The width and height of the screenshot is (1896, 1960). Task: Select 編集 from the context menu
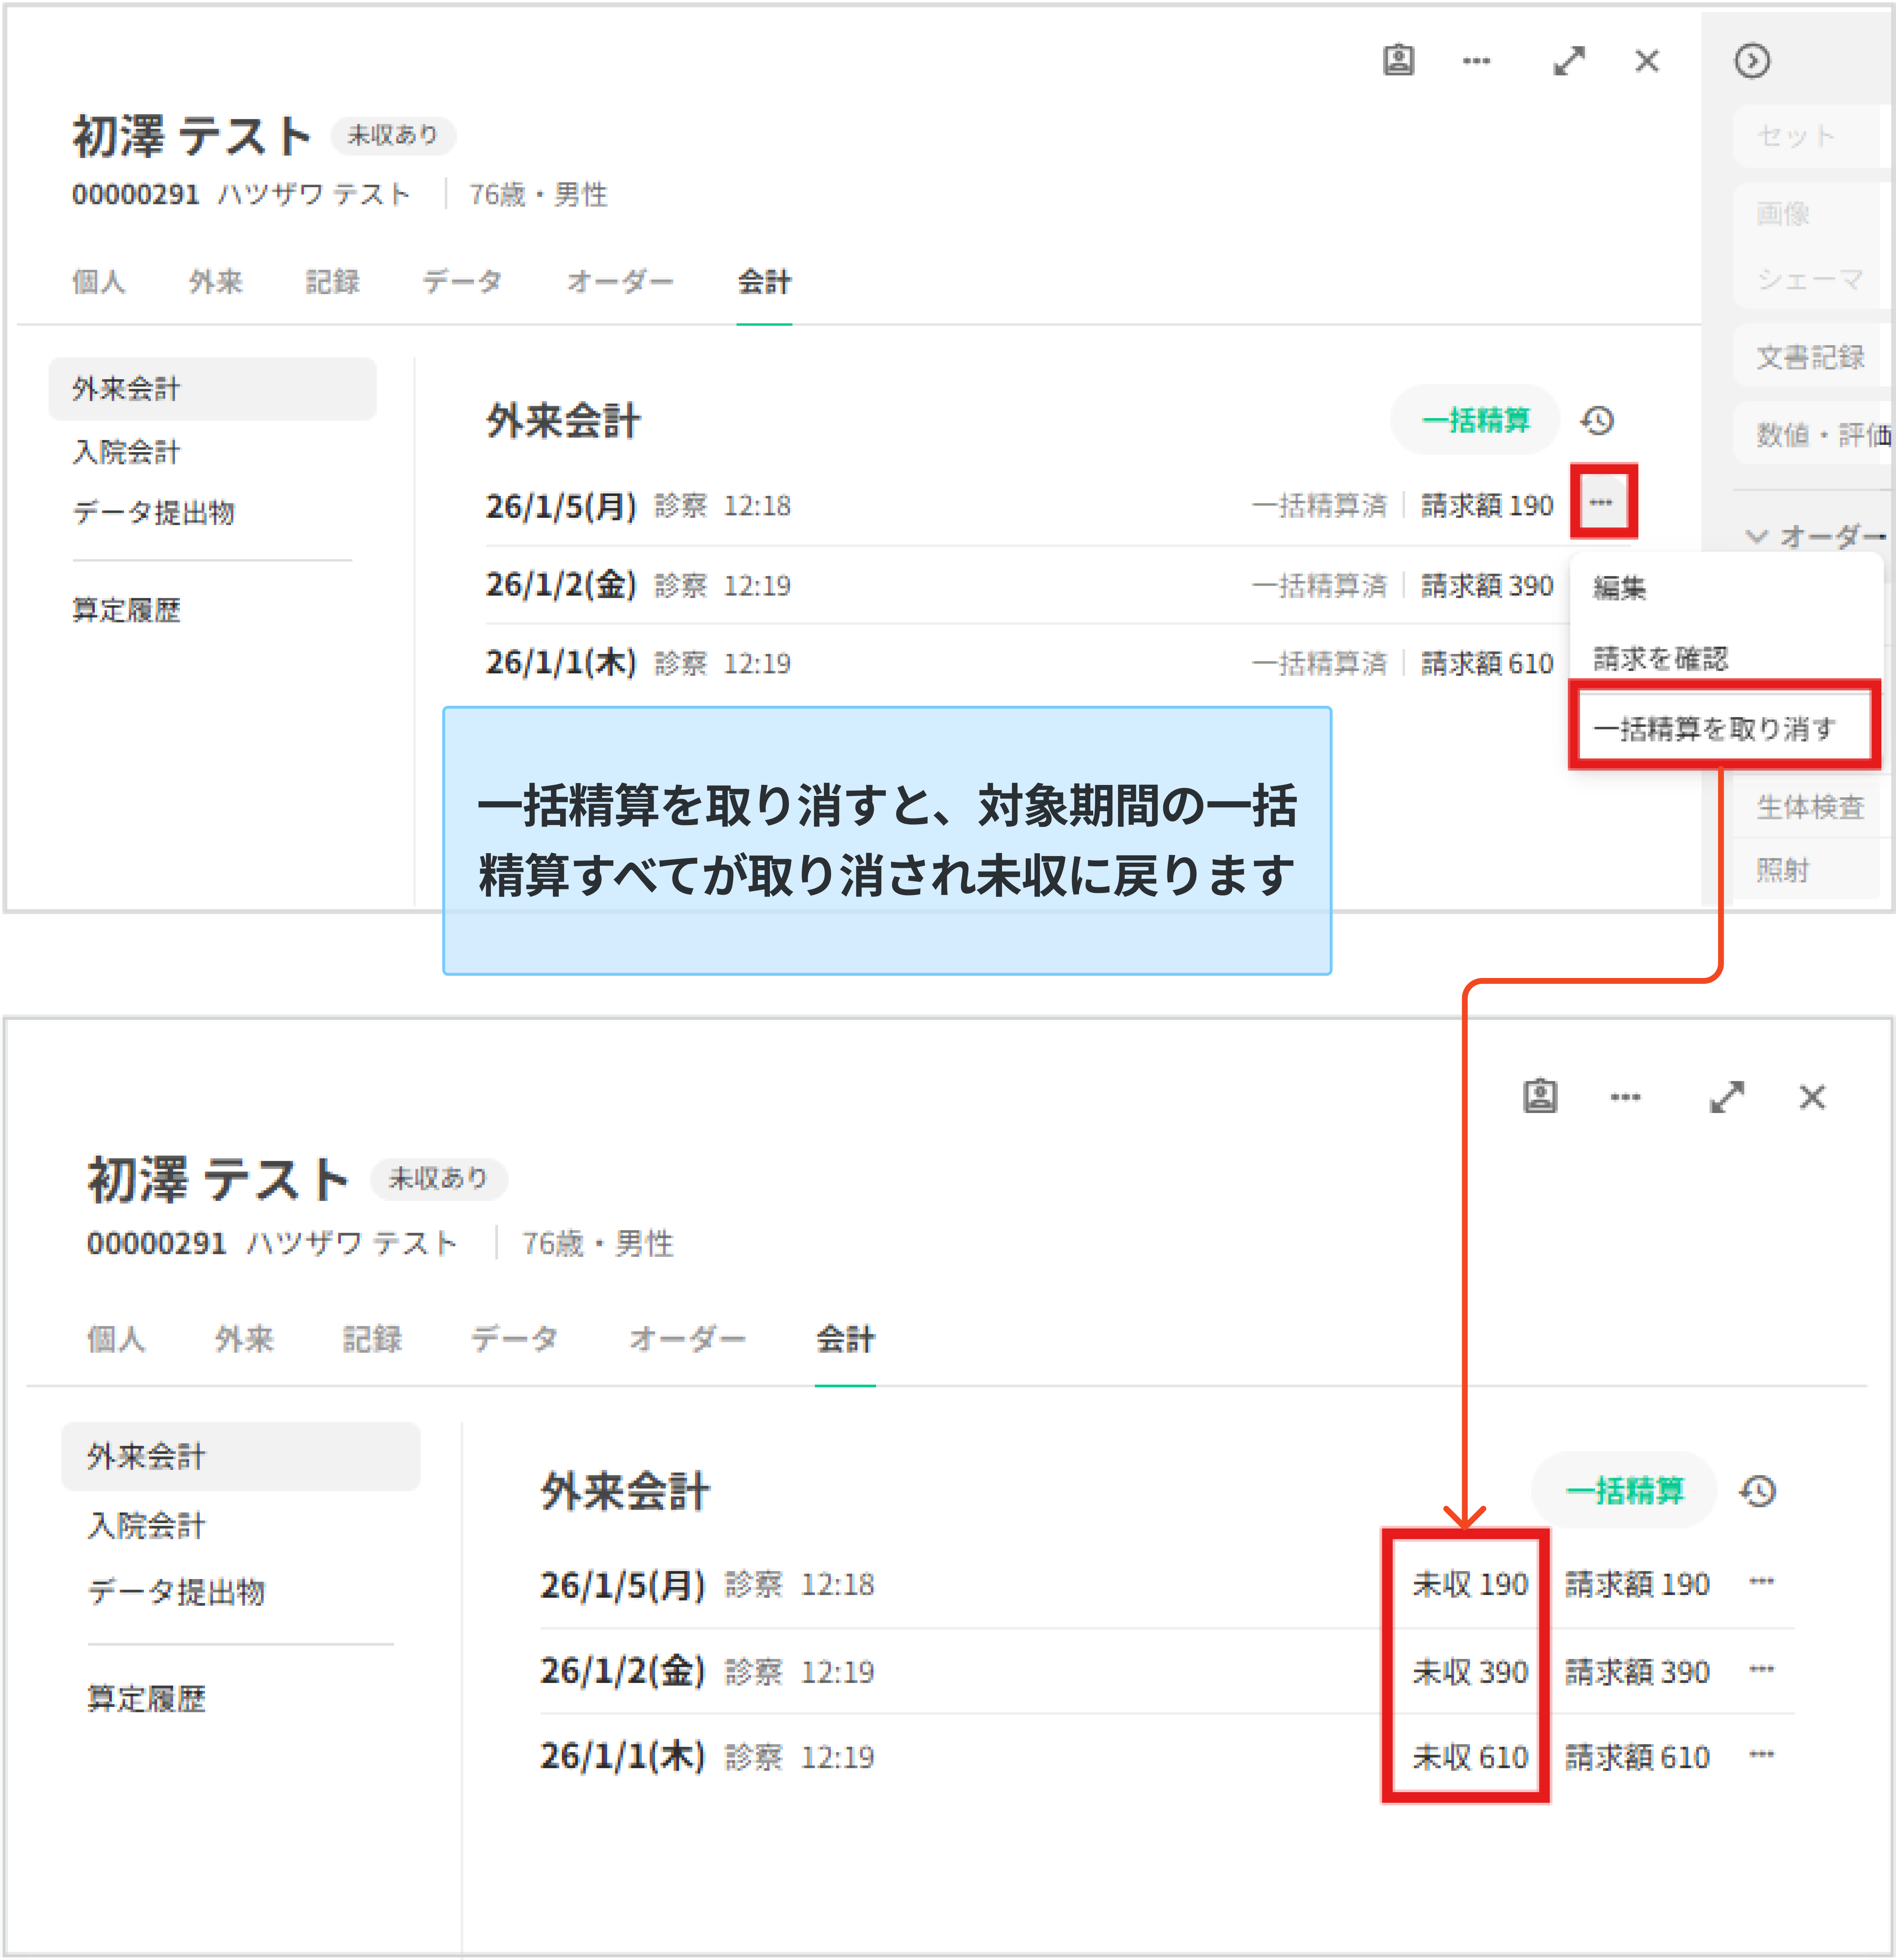point(1619,588)
